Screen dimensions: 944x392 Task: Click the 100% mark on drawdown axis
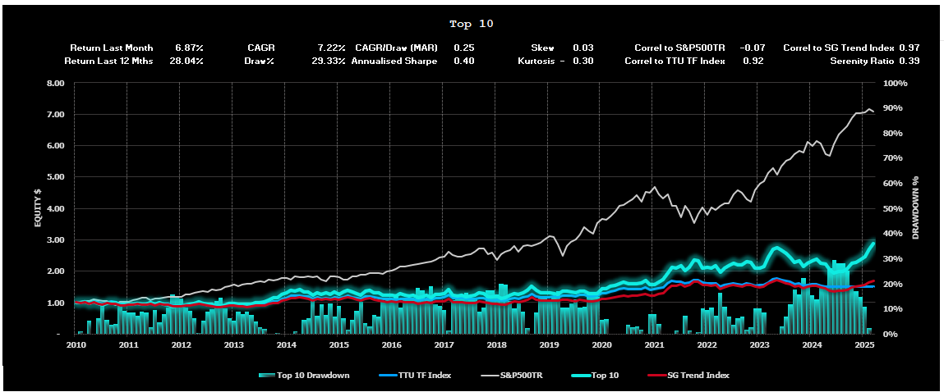894,84
